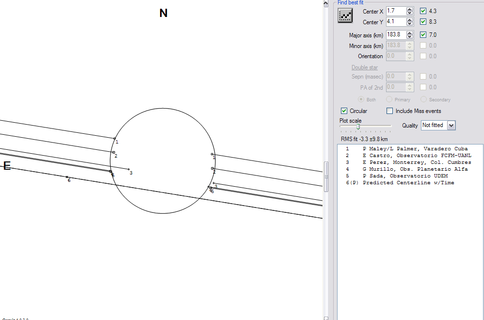Click into the Major axis (km) field
The width and height of the screenshot is (484, 320).
[395, 35]
